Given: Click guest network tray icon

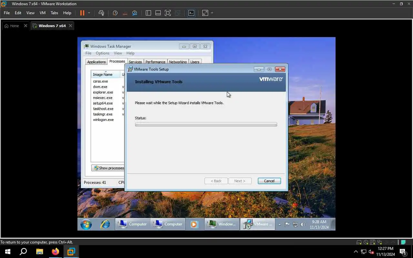Looking at the screenshot, I should point(295,224).
